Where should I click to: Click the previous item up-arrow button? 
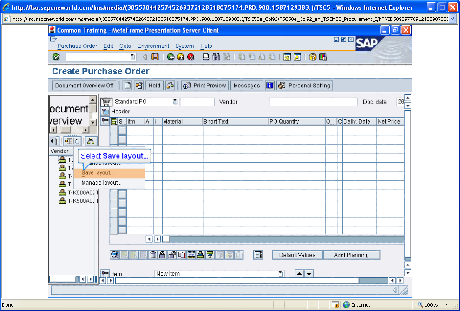(299, 274)
